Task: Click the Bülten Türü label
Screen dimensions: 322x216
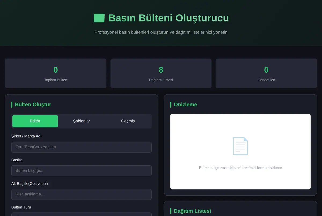Action: pyautogui.click(x=21, y=207)
